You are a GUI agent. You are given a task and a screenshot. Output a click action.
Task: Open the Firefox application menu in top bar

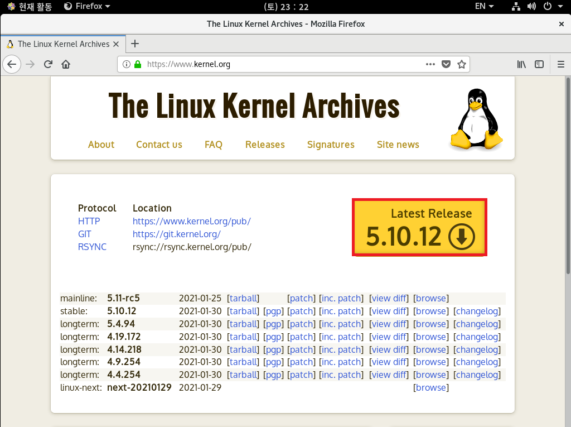(86, 6)
